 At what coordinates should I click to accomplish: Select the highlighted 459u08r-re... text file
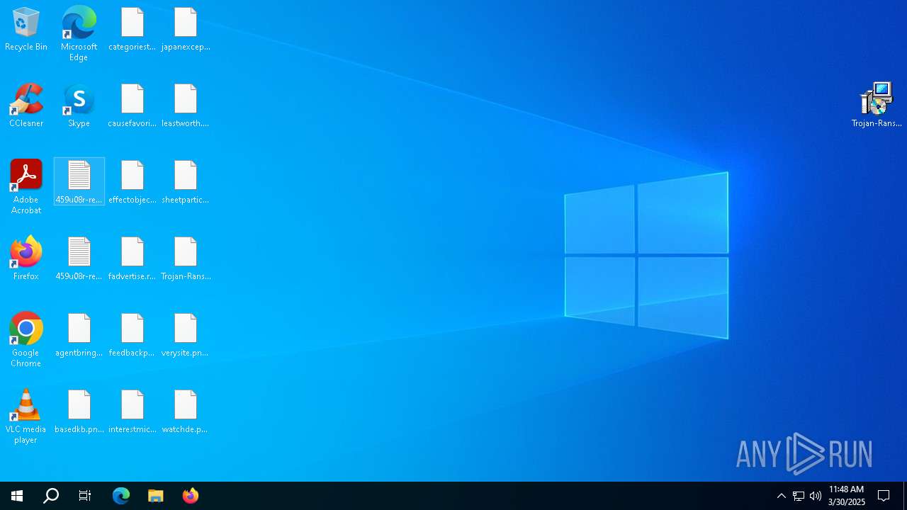point(79,182)
